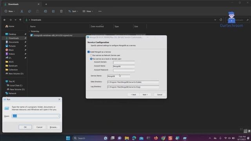Image resolution: width=251 pixels, height=141 pixels.
Task: Open the Mail app from taskbar
Action: point(141,138)
